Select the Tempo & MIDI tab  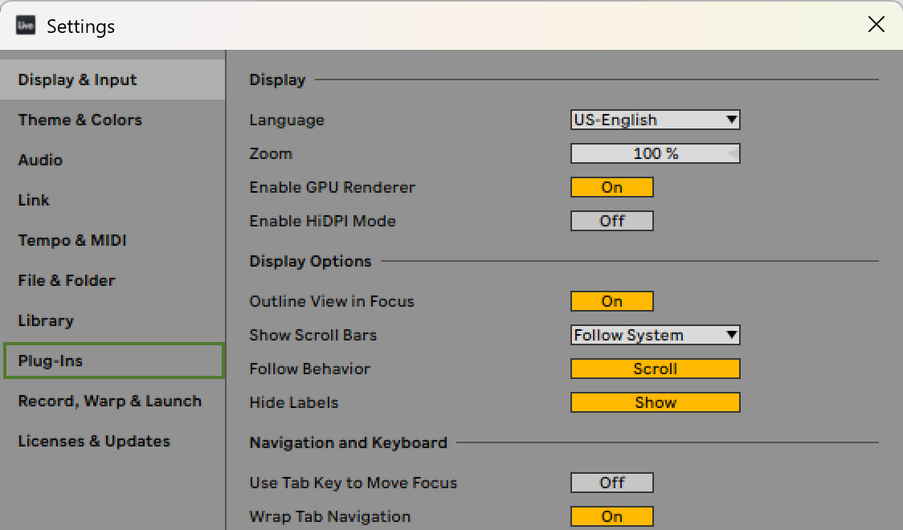pos(112,241)
